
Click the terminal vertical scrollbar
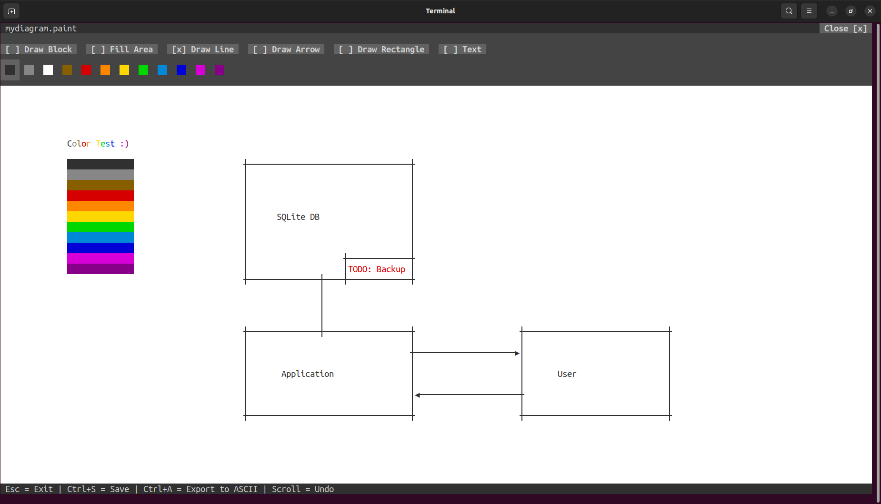(x=878, y=262)
